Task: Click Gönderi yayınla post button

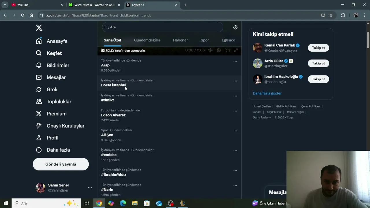Action: pos(61,164)
